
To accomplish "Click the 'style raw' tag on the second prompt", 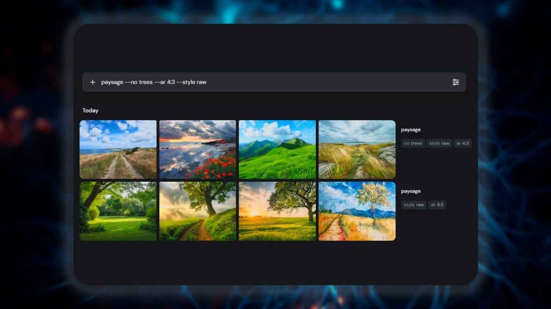I will pyautogui.click(x=414, y=204).
